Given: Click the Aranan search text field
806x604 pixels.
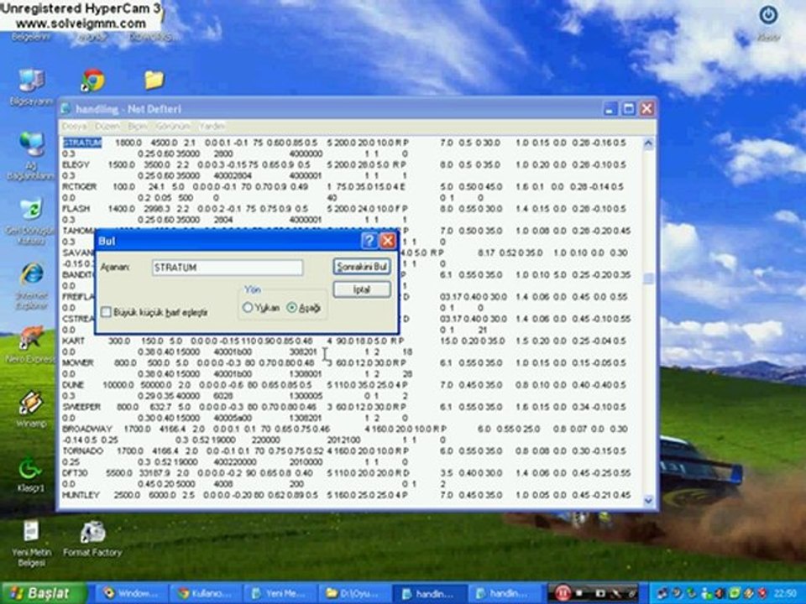Looking at the screenshot, I should pyautogui.click(x=228, y=267).
